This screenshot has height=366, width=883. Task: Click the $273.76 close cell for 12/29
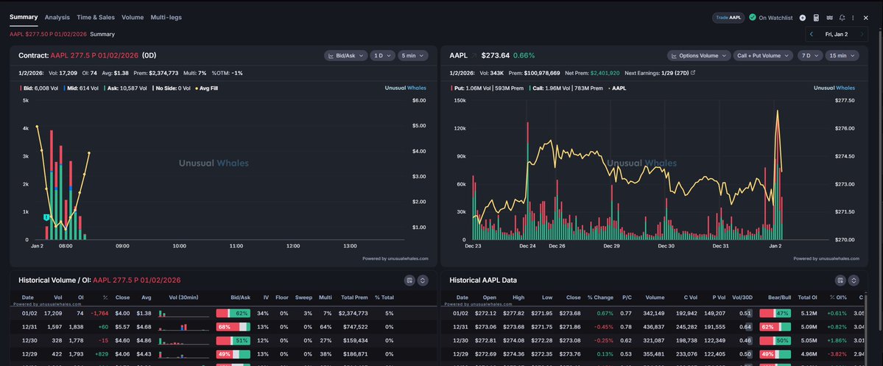[570, 353]
